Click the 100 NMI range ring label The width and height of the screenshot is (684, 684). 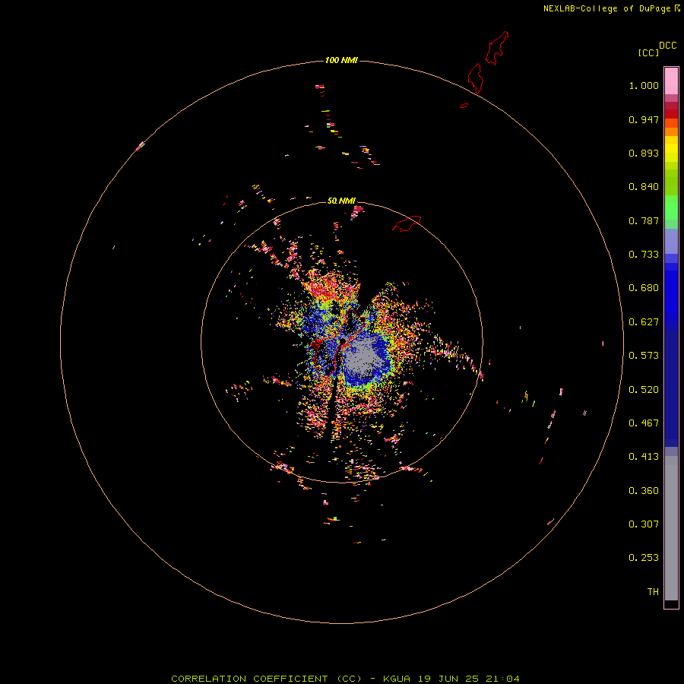click(x=341, y=60)
